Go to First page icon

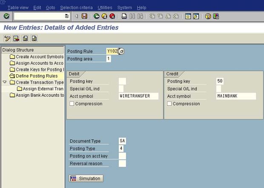point(152,16)
